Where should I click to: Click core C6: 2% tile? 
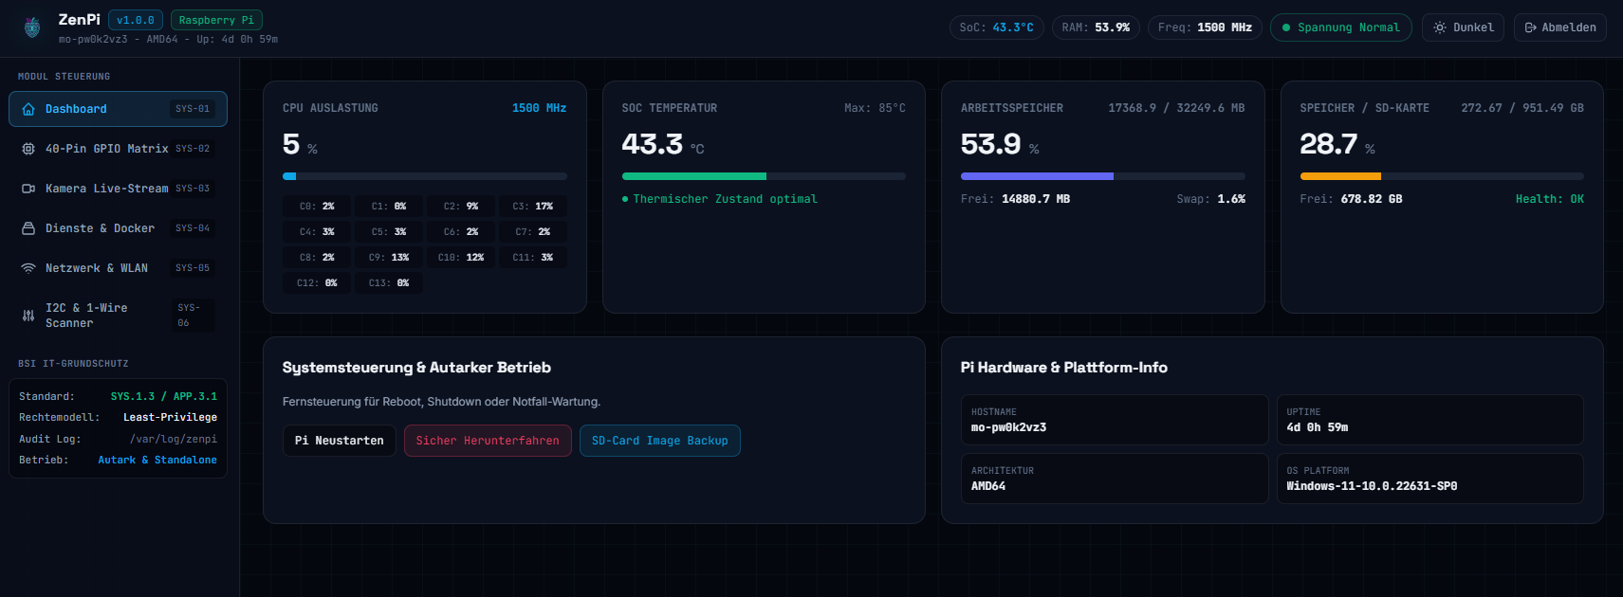tap(461, 231)
